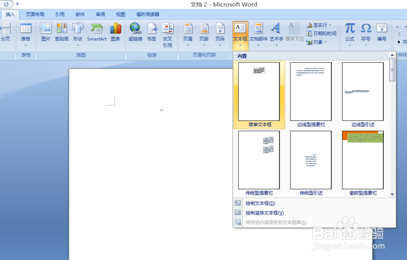Image resolution: width=407 pixels, height=260 pixels.
Task: Expand the 对象 dropdown arrow
Action: tap(325, 42)
